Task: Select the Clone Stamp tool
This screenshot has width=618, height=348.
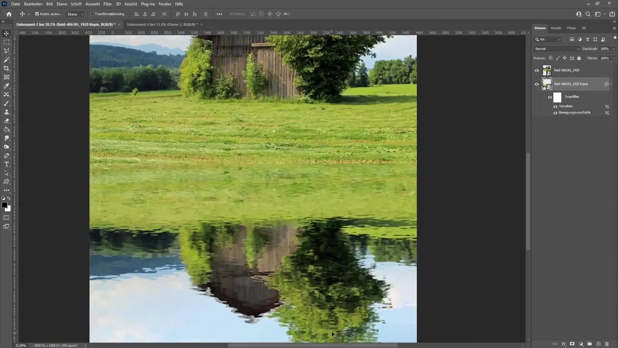Action: pos(6,112)
